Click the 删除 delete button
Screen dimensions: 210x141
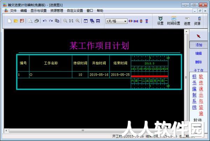pos(198,62)
